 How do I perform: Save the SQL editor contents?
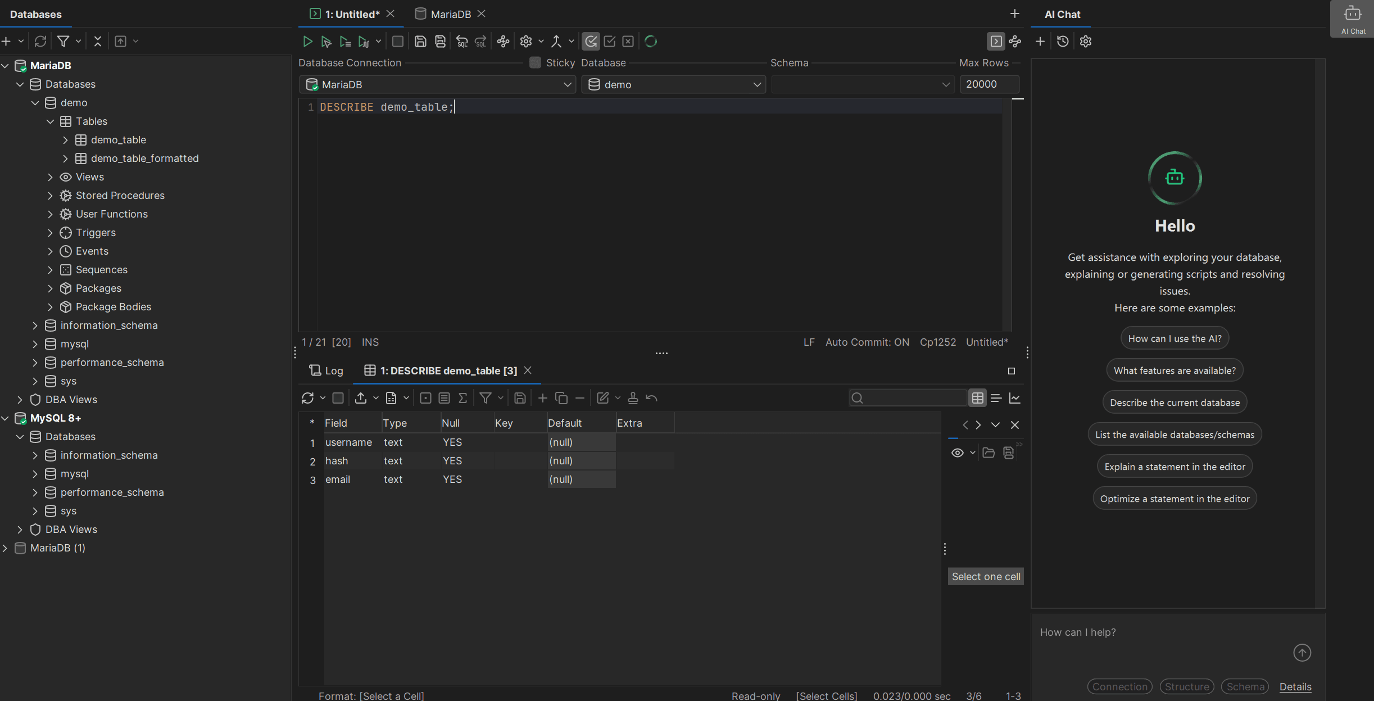pyautogui.click(x=420, y=41)
